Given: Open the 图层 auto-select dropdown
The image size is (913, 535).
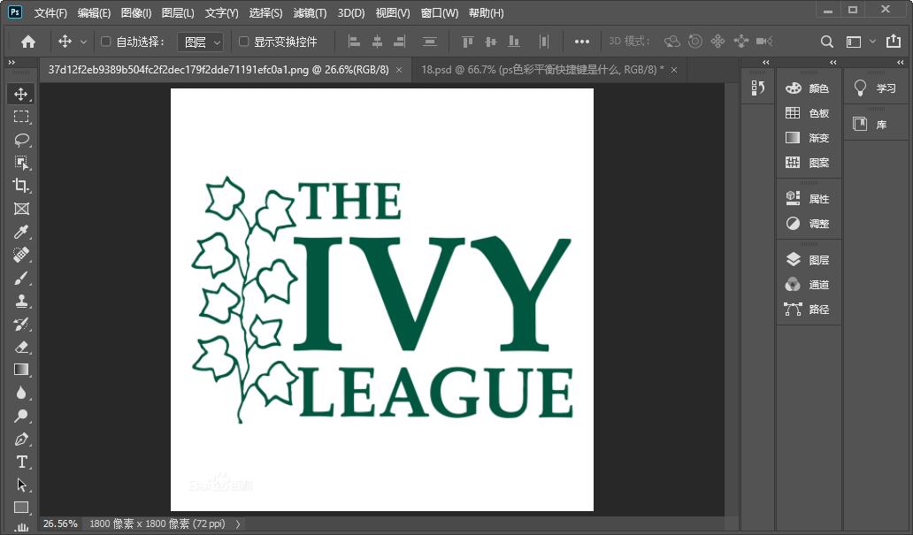Looking at the screenshot, I should coord(201,42).
